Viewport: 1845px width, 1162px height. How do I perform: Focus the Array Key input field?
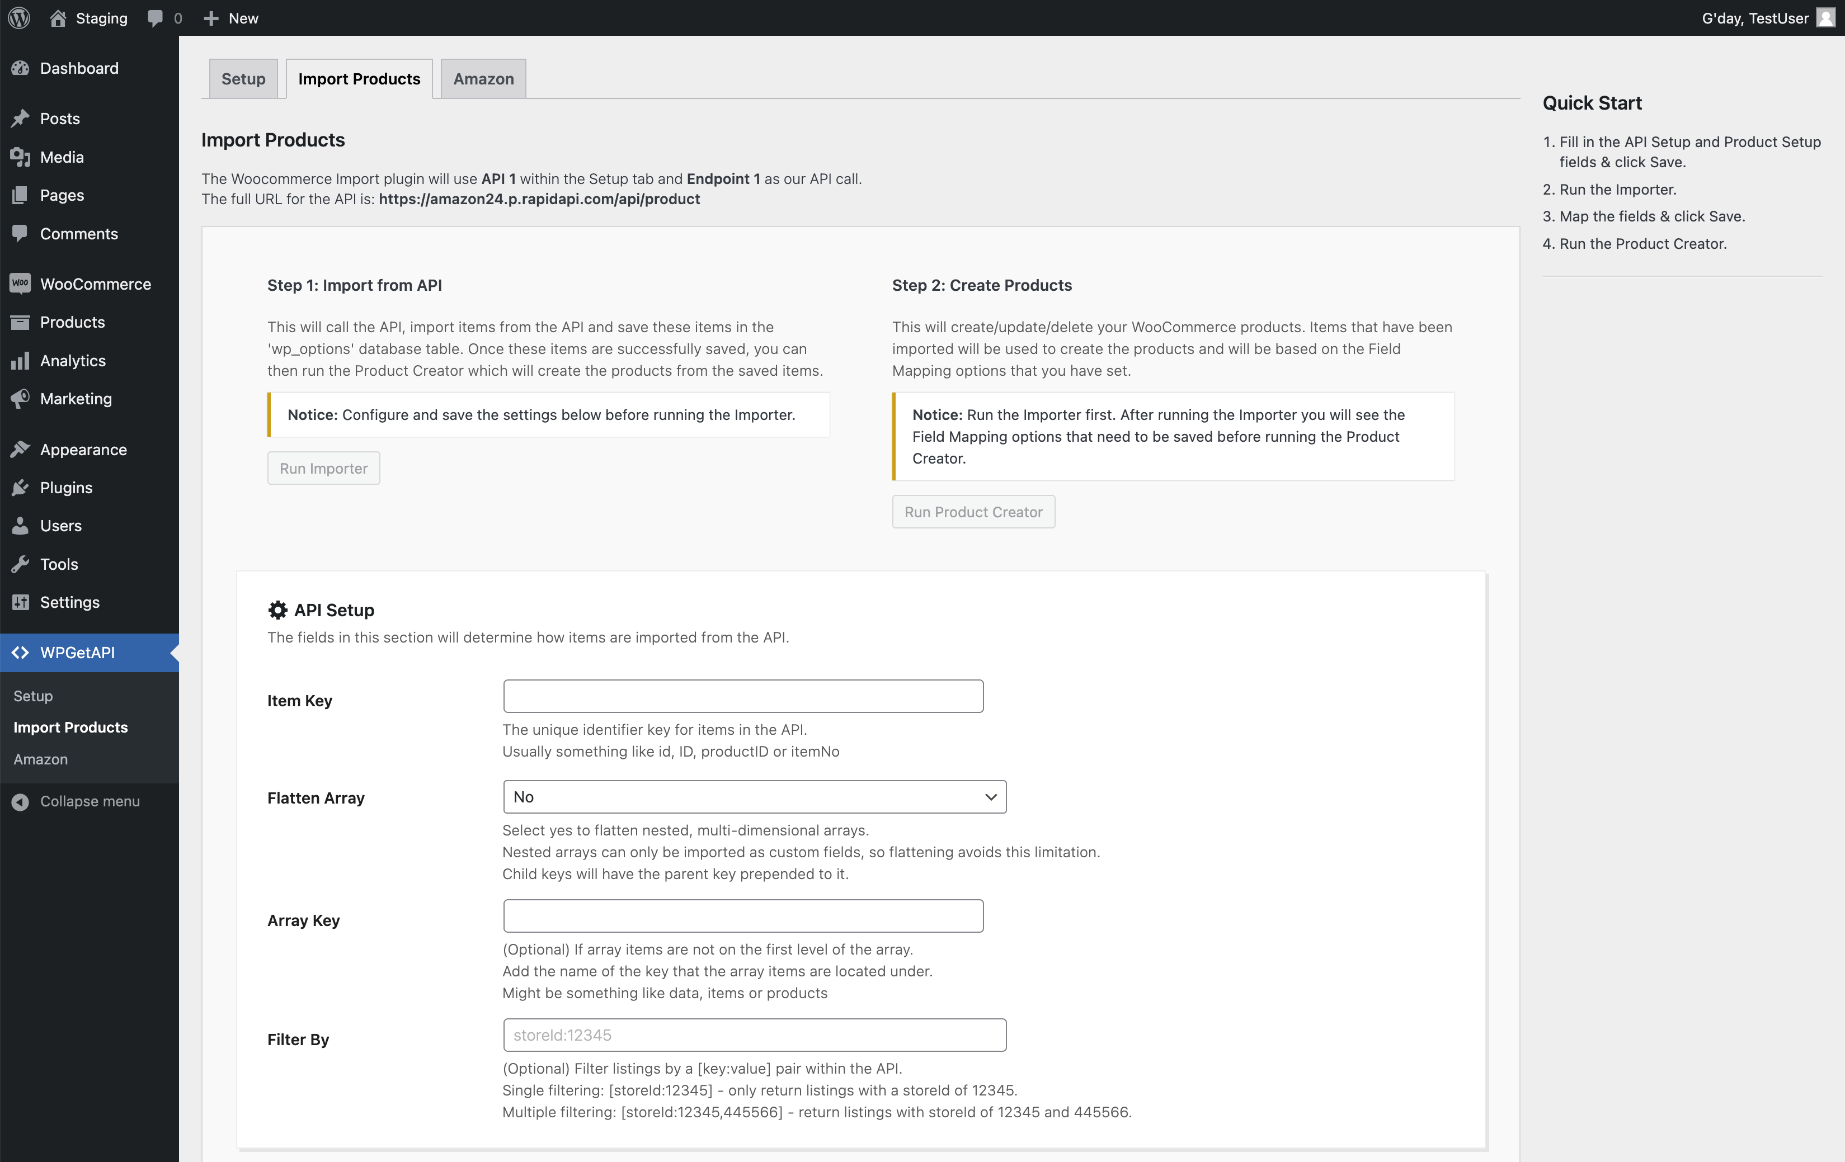743,916
